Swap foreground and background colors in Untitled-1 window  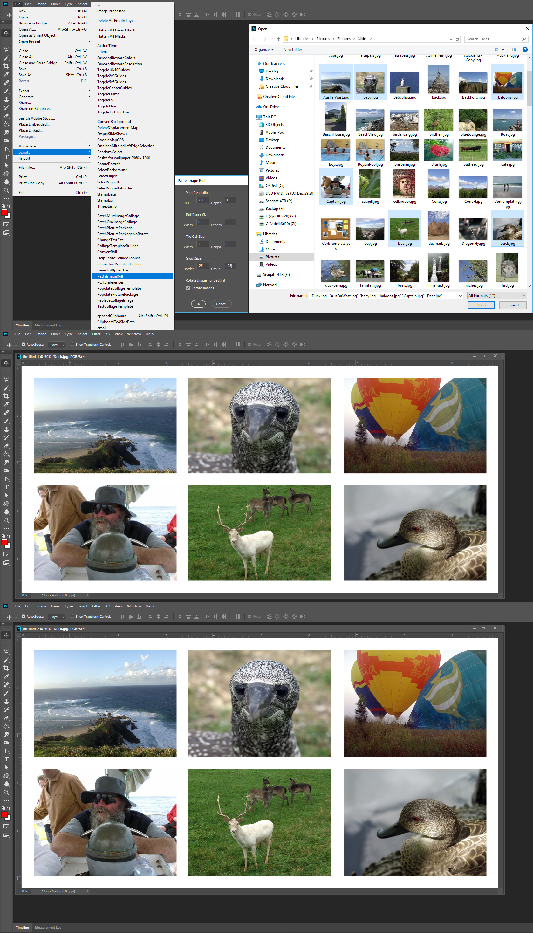(x=9, y=536)
